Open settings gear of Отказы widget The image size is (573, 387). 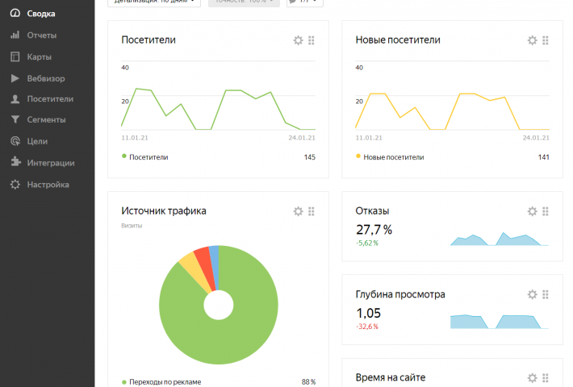point(533,211)
